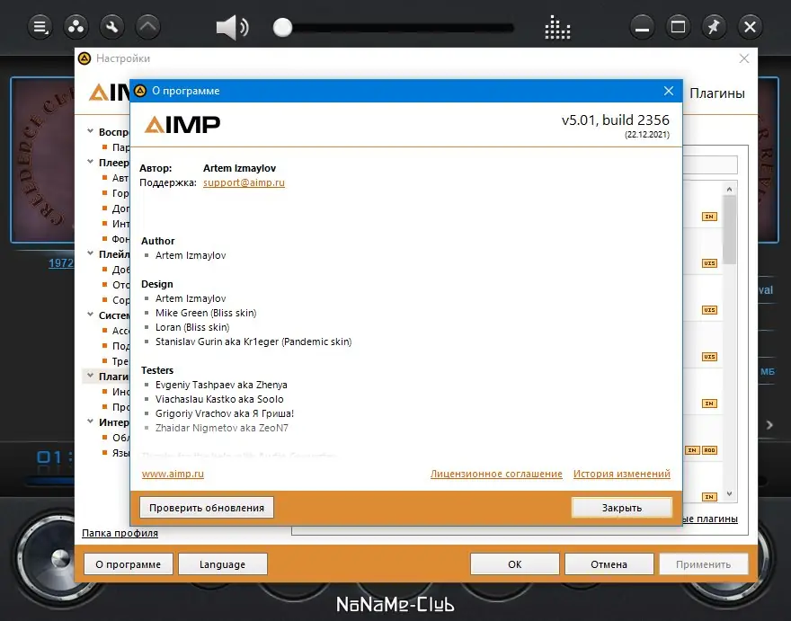Collapse the Плейлист tree section
791x621 pixels.
tap(90, 253)
